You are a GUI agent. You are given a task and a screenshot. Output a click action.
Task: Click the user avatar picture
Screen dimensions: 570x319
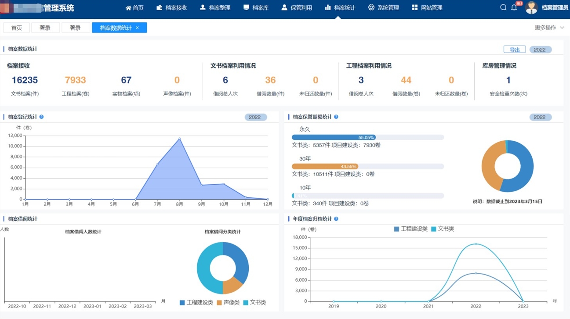point(531,7)
